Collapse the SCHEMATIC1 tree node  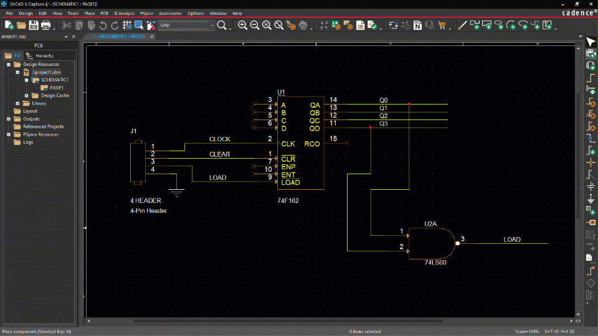coord(26,80)
